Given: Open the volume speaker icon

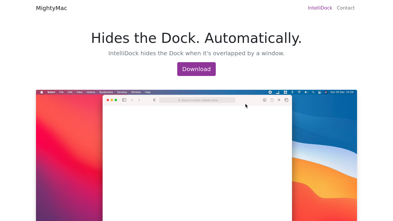Looking at the screenshot, I should click(x=306, y=92).
